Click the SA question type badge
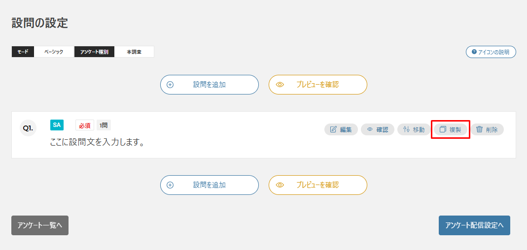527x250 pixels. [57, 125]
